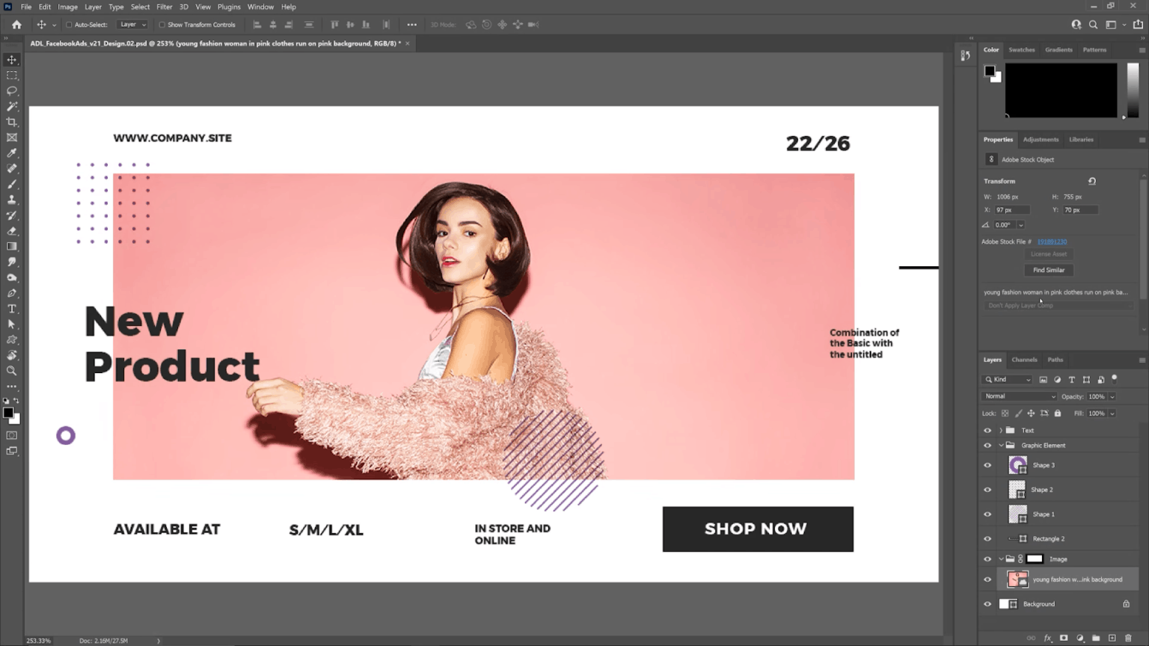This screenshot has height=646, width=1149.
Task: Select the Crop tool
Action: [11, 122]
